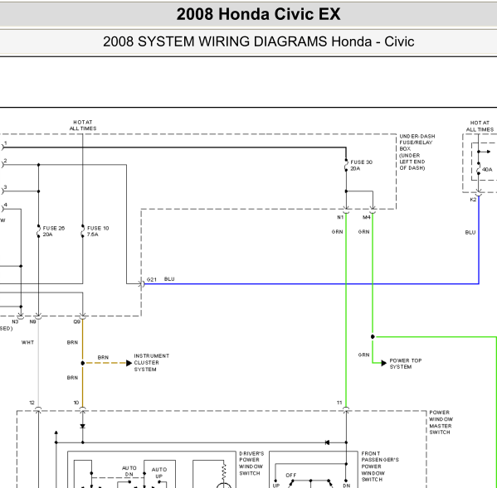This screenshot has width=497, height=488.
Task: Select the "40A" fuse label
Action: pyautogui.click(x=487, y=170)
